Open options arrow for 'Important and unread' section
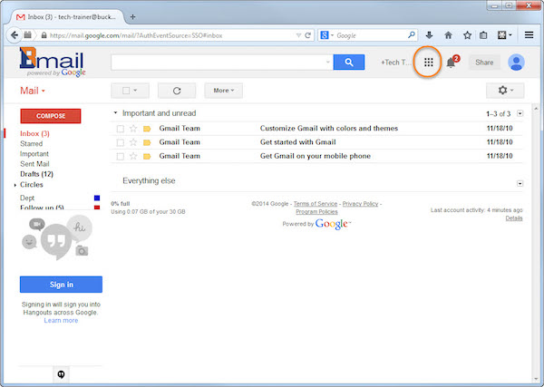This screenshot has height=387, width=544. (x=520, y=113)
